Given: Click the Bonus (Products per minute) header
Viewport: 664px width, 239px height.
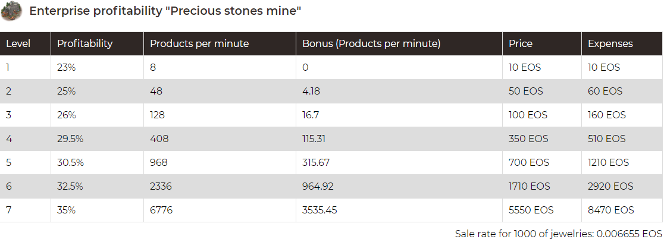Looking at the screenshot, I should pyautogui.click(x=371, y=43).
